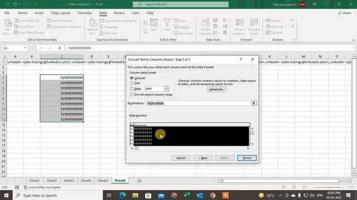
Task: Click the Share button
Action: click(345, 13)
